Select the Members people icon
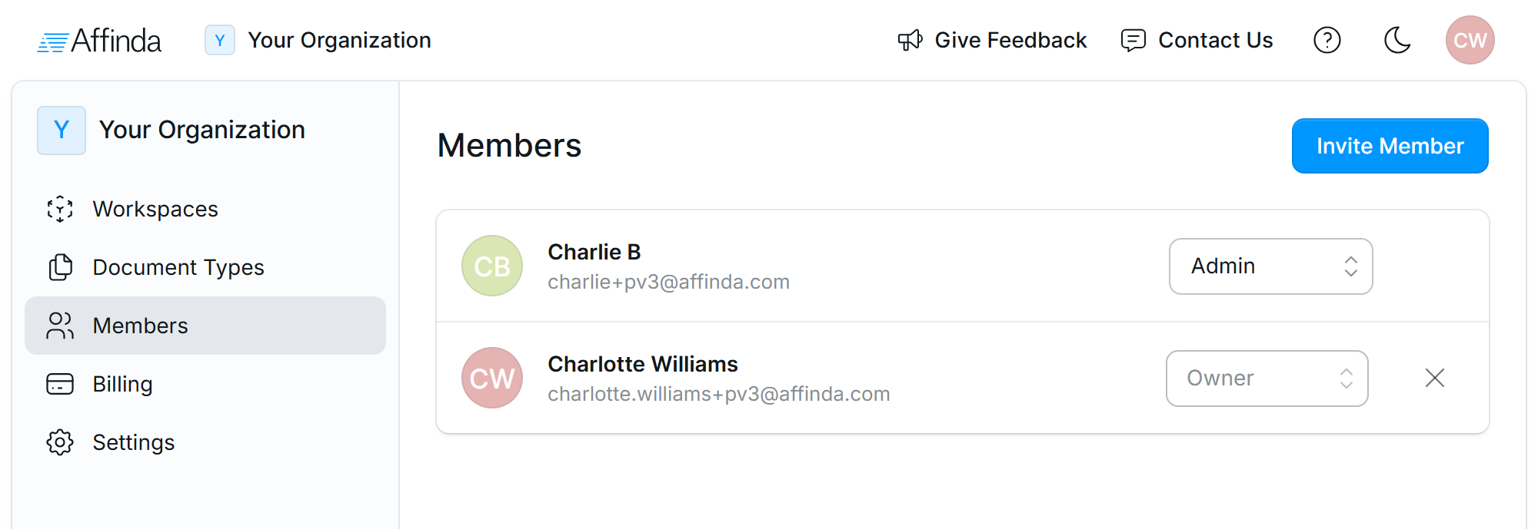The image size is (1538, 529). [59, 326]
